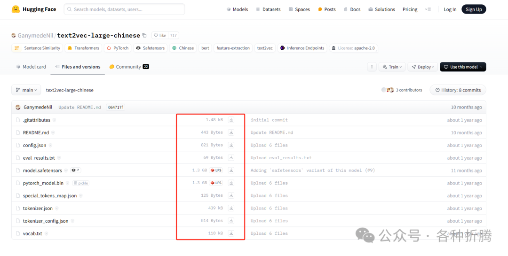Open safetensors viewer icon beside model.safetensors
The height and width of the screenshot is (256, 508).
75,170
